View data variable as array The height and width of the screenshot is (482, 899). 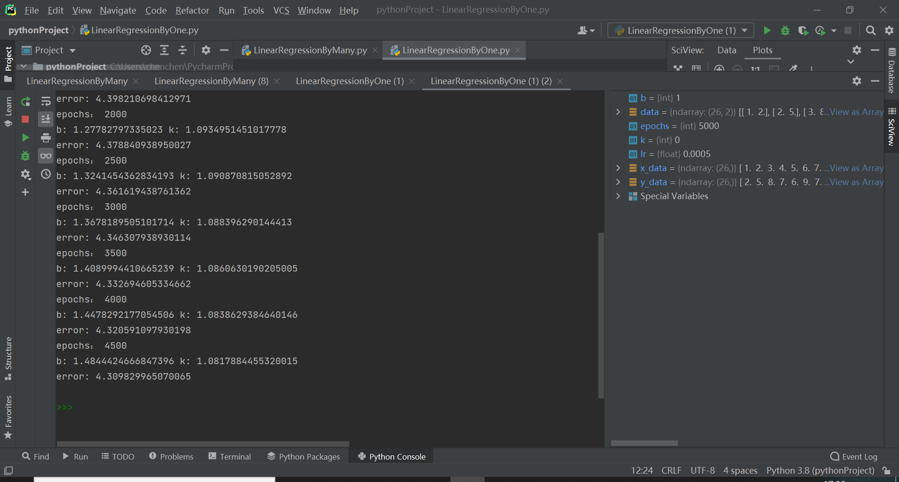click(x=856, y=112)
